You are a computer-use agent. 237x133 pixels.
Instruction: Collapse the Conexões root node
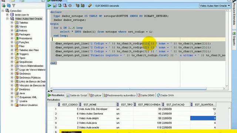[3, 11]
